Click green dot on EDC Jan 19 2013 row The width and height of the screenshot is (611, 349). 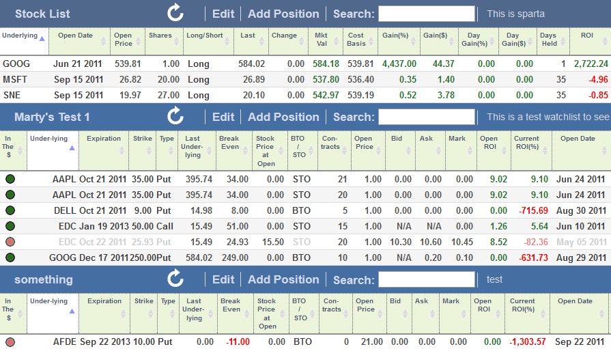10,227
